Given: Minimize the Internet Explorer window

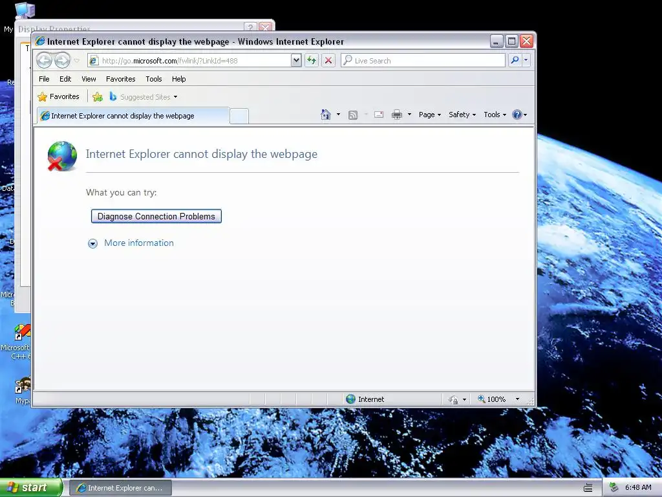Looking at the screenshot, I should [x=496, y=41].
